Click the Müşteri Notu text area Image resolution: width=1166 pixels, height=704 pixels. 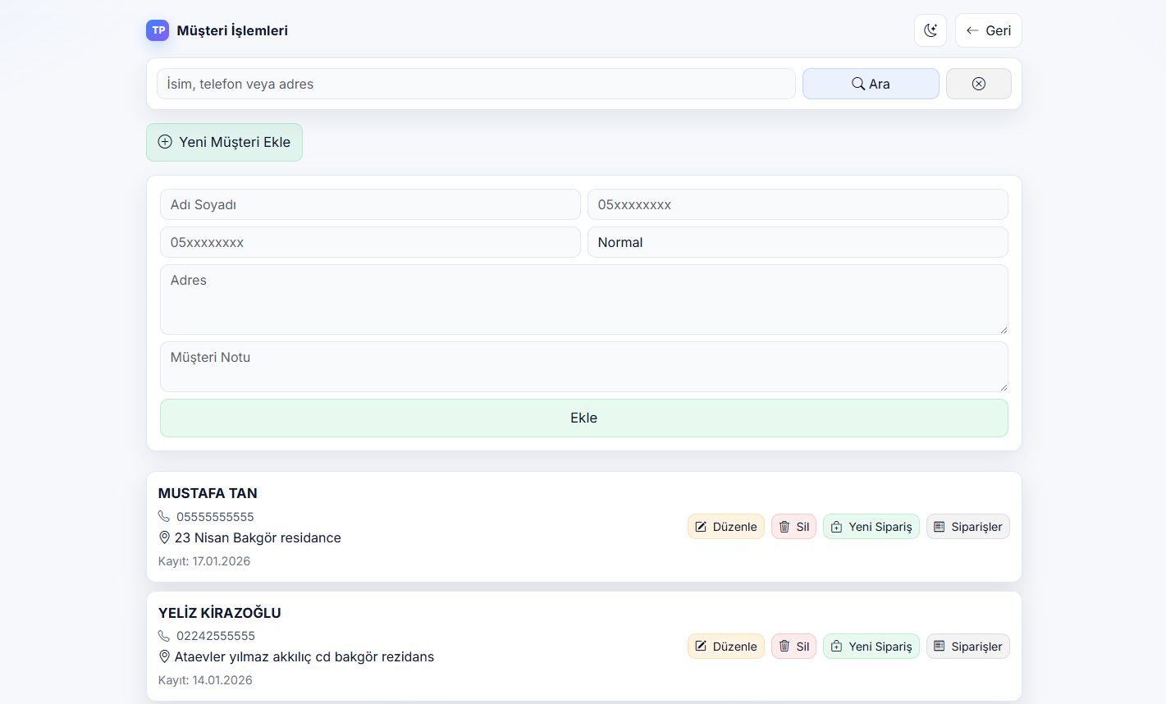tap(583, 366)
